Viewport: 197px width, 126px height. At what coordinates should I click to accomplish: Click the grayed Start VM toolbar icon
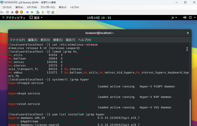[8, 12]
